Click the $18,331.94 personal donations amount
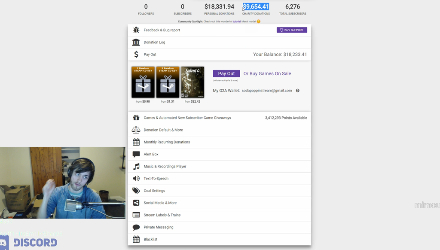 pos(219,6)
